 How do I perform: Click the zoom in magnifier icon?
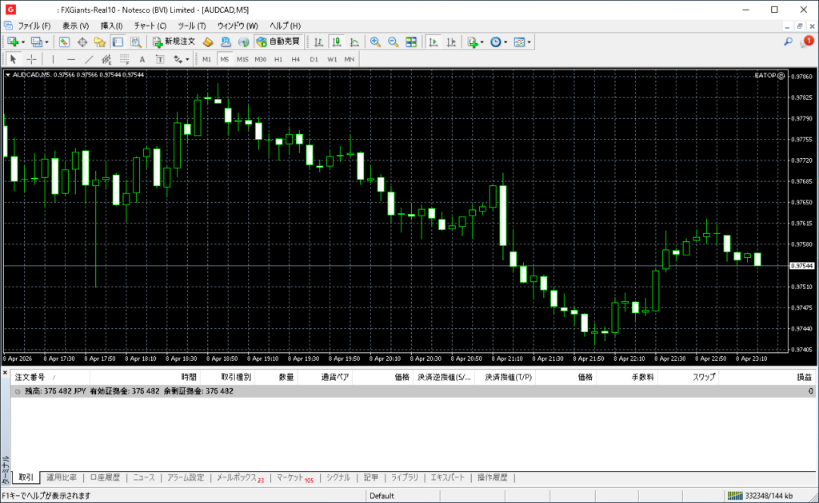point(374,42)
